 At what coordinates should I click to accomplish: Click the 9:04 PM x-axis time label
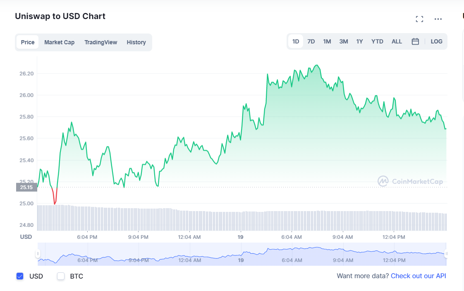[138, 237]
